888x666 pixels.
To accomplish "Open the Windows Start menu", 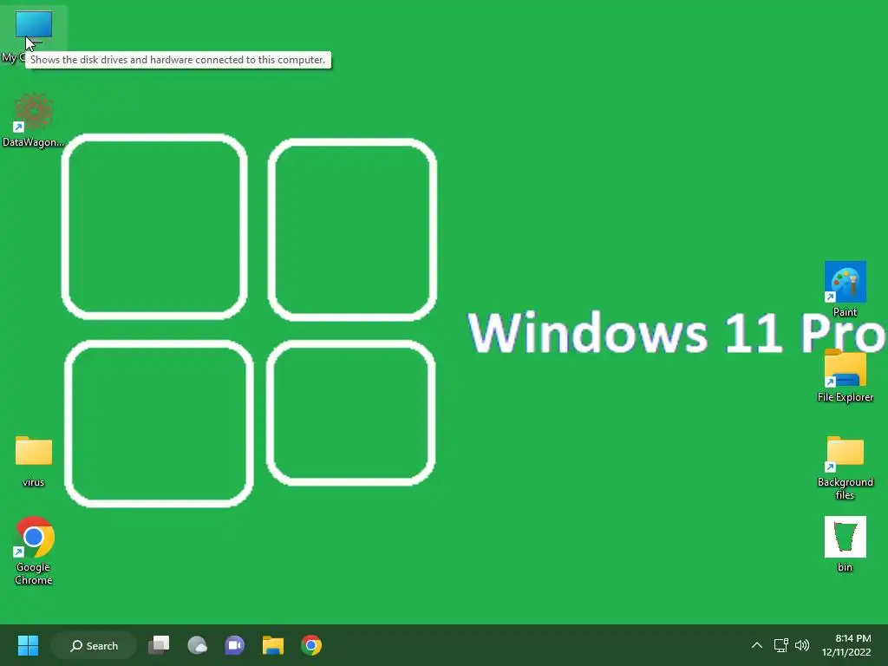I will click(x=28, y=645).
